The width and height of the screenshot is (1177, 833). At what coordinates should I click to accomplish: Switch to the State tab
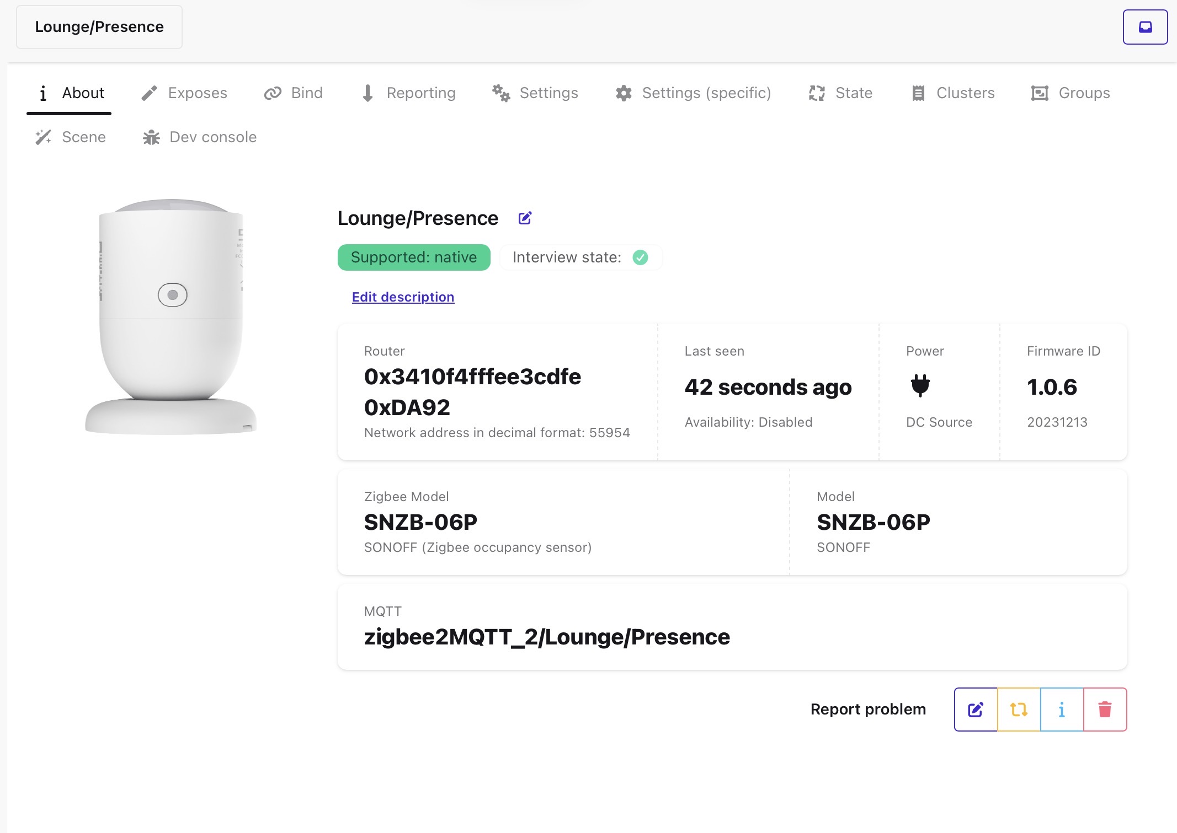pyautogui.click(x=841, y=93)
